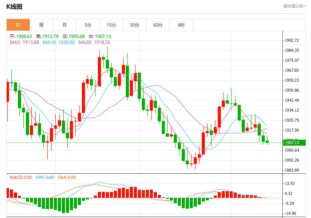Click the 1975.97 price axis label
311x218 pixels.
click(292, 60)
